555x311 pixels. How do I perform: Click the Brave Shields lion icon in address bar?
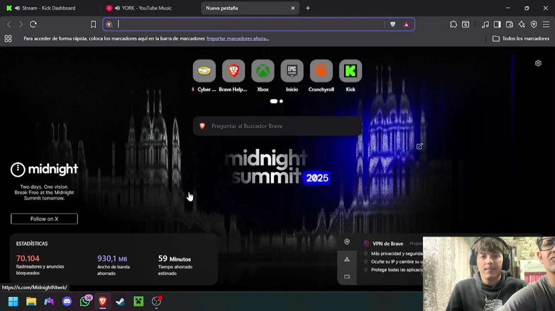pyautogui.click(x=392, y=24)
